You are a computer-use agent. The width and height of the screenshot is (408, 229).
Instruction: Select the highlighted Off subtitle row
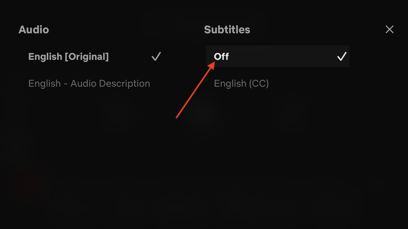click(x=278, y=56)
